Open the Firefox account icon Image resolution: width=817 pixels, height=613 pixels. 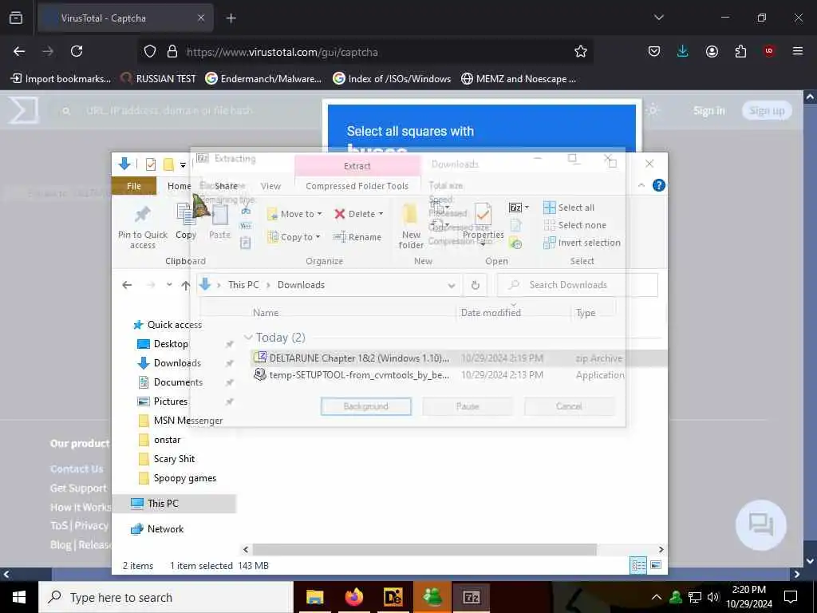point(712,51)
